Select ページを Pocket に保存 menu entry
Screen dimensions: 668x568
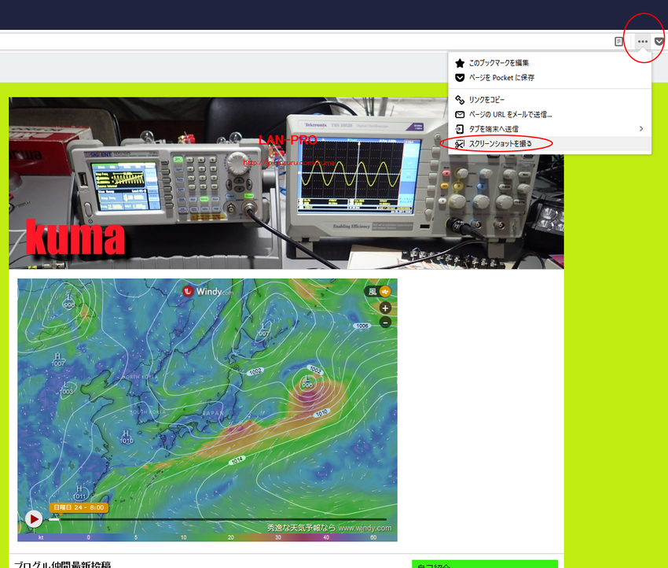click(x=549, y=78)
